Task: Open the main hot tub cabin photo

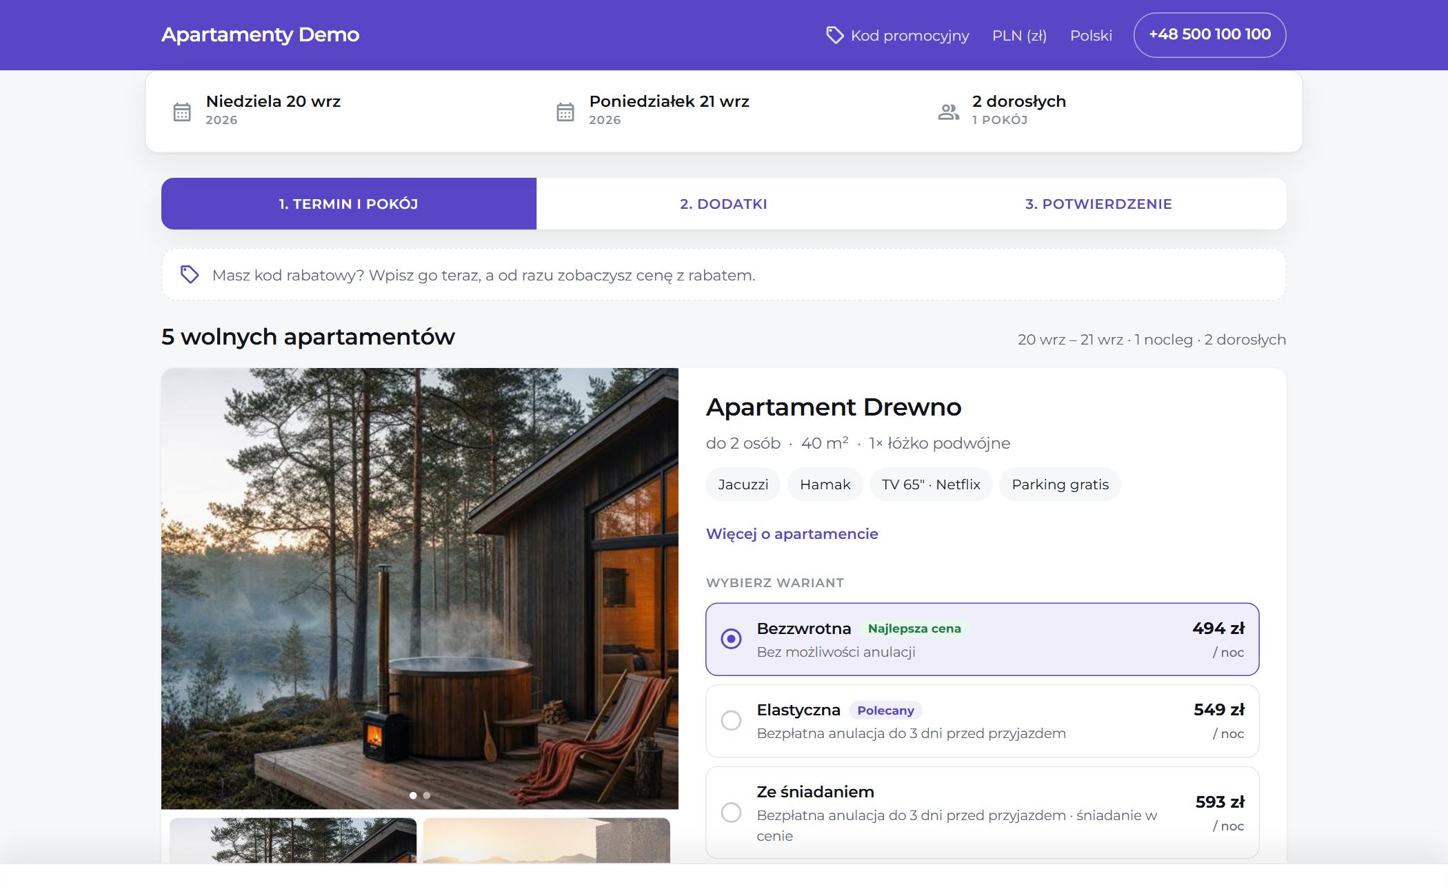Action: 420,588
